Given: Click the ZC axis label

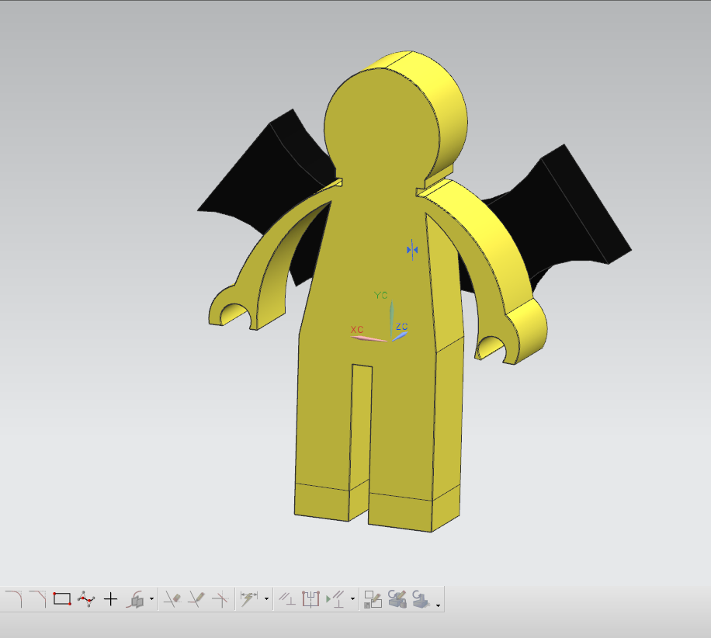Looking at the screenshot, I should click(x=402, y=327).
